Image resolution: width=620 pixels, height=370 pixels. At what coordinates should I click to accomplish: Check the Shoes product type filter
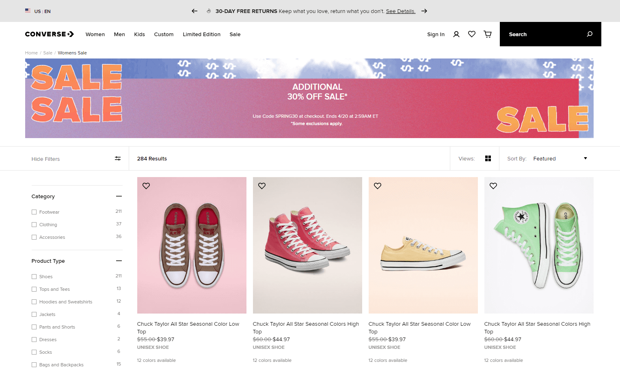(34, 277)
